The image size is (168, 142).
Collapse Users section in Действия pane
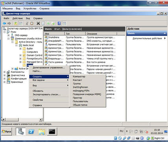(x=164, y=33)
